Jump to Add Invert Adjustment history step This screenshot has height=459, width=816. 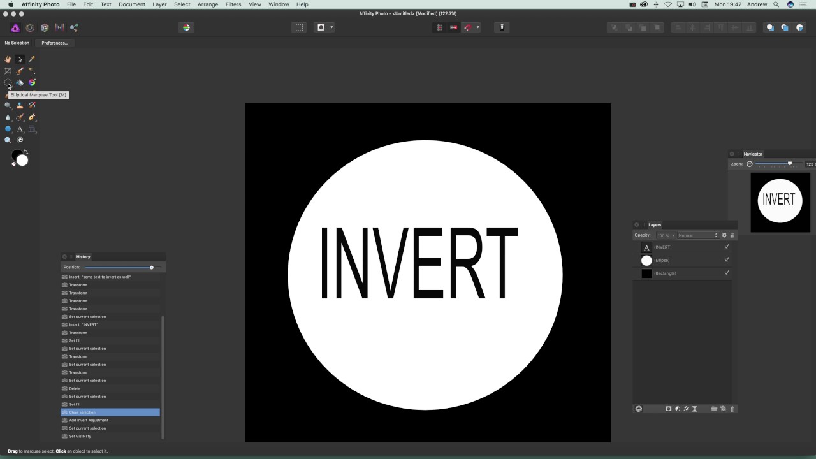pos(110,420)
